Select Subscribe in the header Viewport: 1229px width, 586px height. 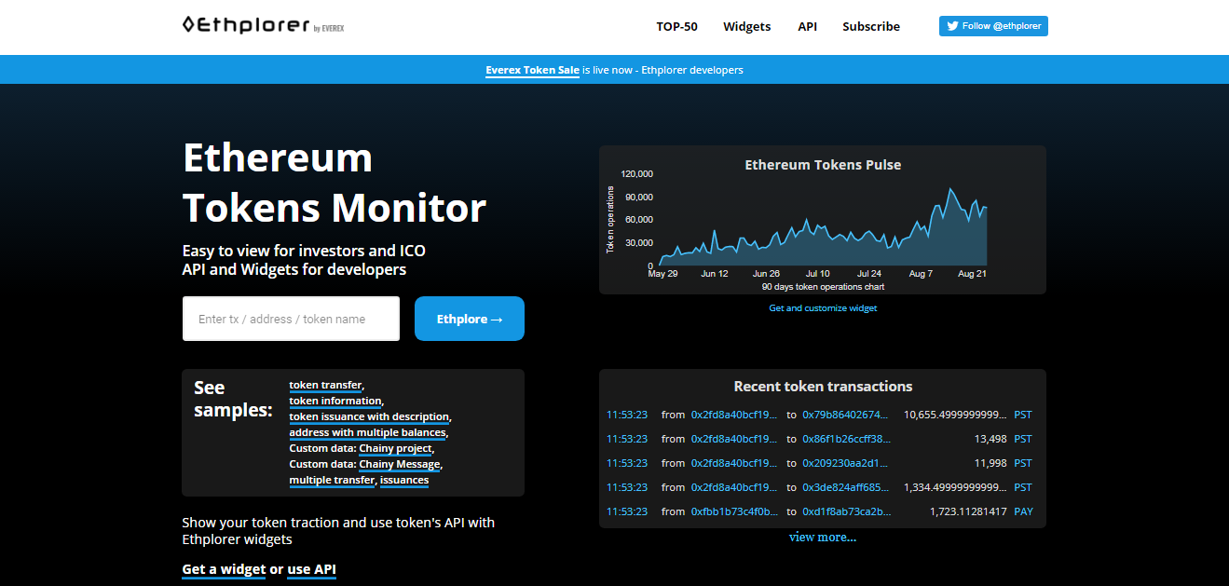point(871,27)
